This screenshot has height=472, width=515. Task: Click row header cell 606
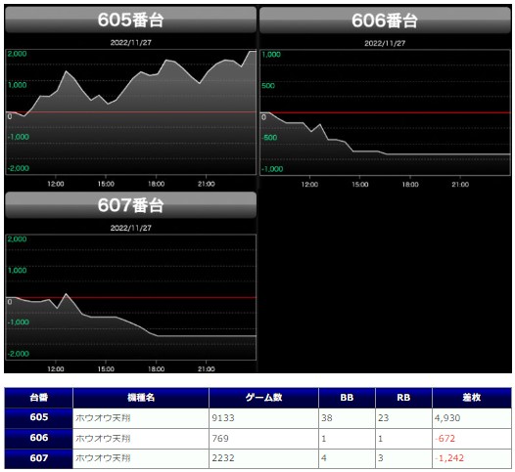pos(39,438)
